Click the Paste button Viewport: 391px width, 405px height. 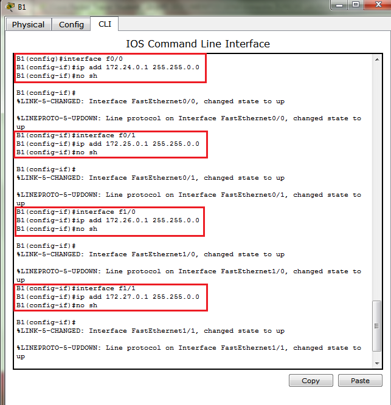(x=360, y=381)
